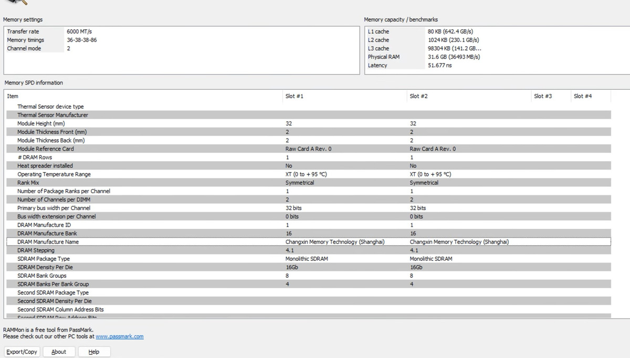Select Slot #2 Symmetrical cell
The height and width of the screenshot is (358, 630).
(424, 183)
